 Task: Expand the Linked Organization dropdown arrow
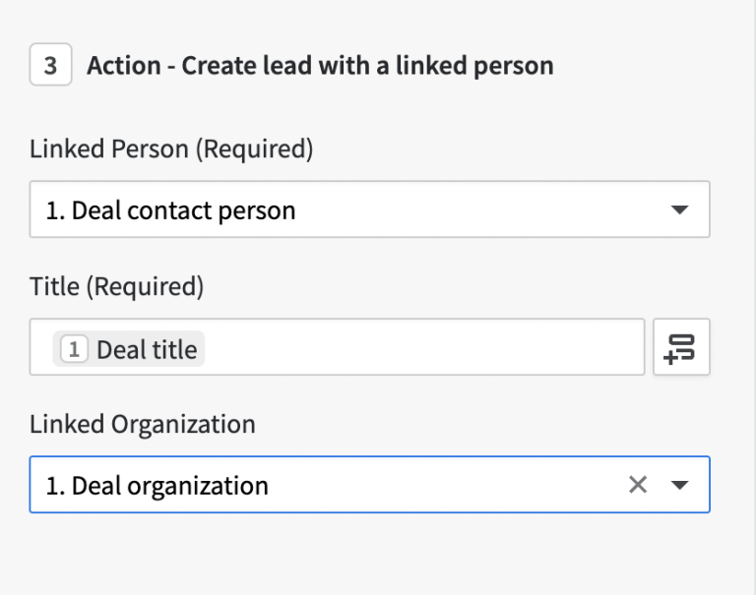pyautogui.click(x=679, y=485)
